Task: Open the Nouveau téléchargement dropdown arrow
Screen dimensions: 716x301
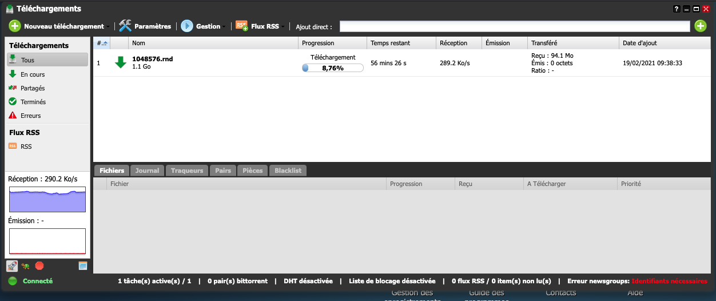Action: click(109, 26)
